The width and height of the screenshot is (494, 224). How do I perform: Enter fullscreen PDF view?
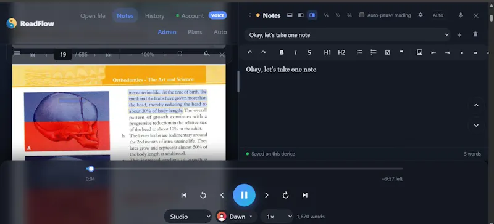pyautogui.click(x=180, y=54)
